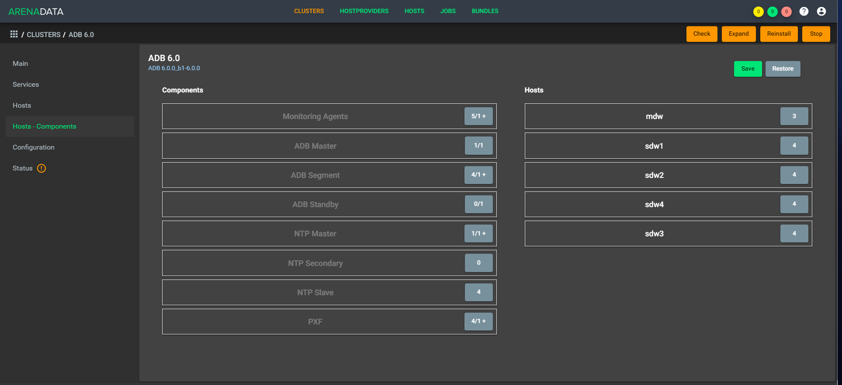The height and width of the screenshot is (385, 842).
Task: Click the red job counter badge
Action: click(787, 12)
